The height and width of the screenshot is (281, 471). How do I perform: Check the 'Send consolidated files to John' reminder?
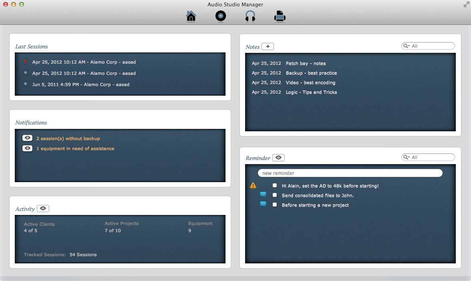(x=275, y=195)
